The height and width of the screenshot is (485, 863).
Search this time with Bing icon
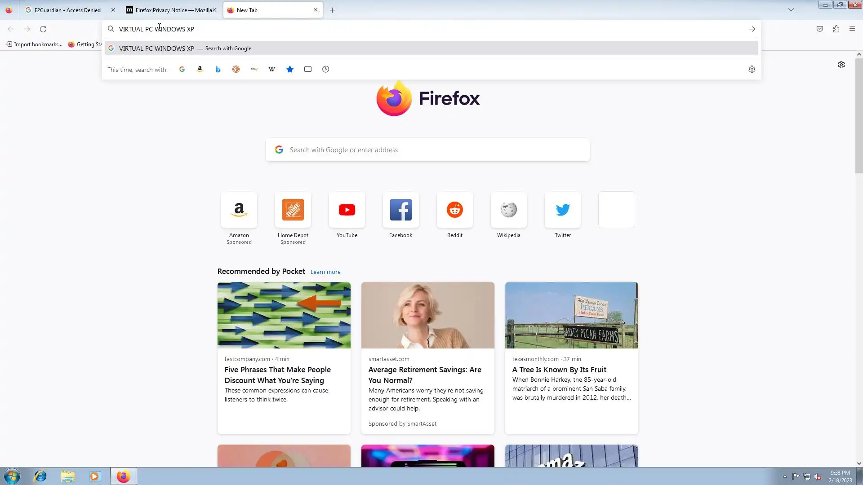tap(218, 69)
